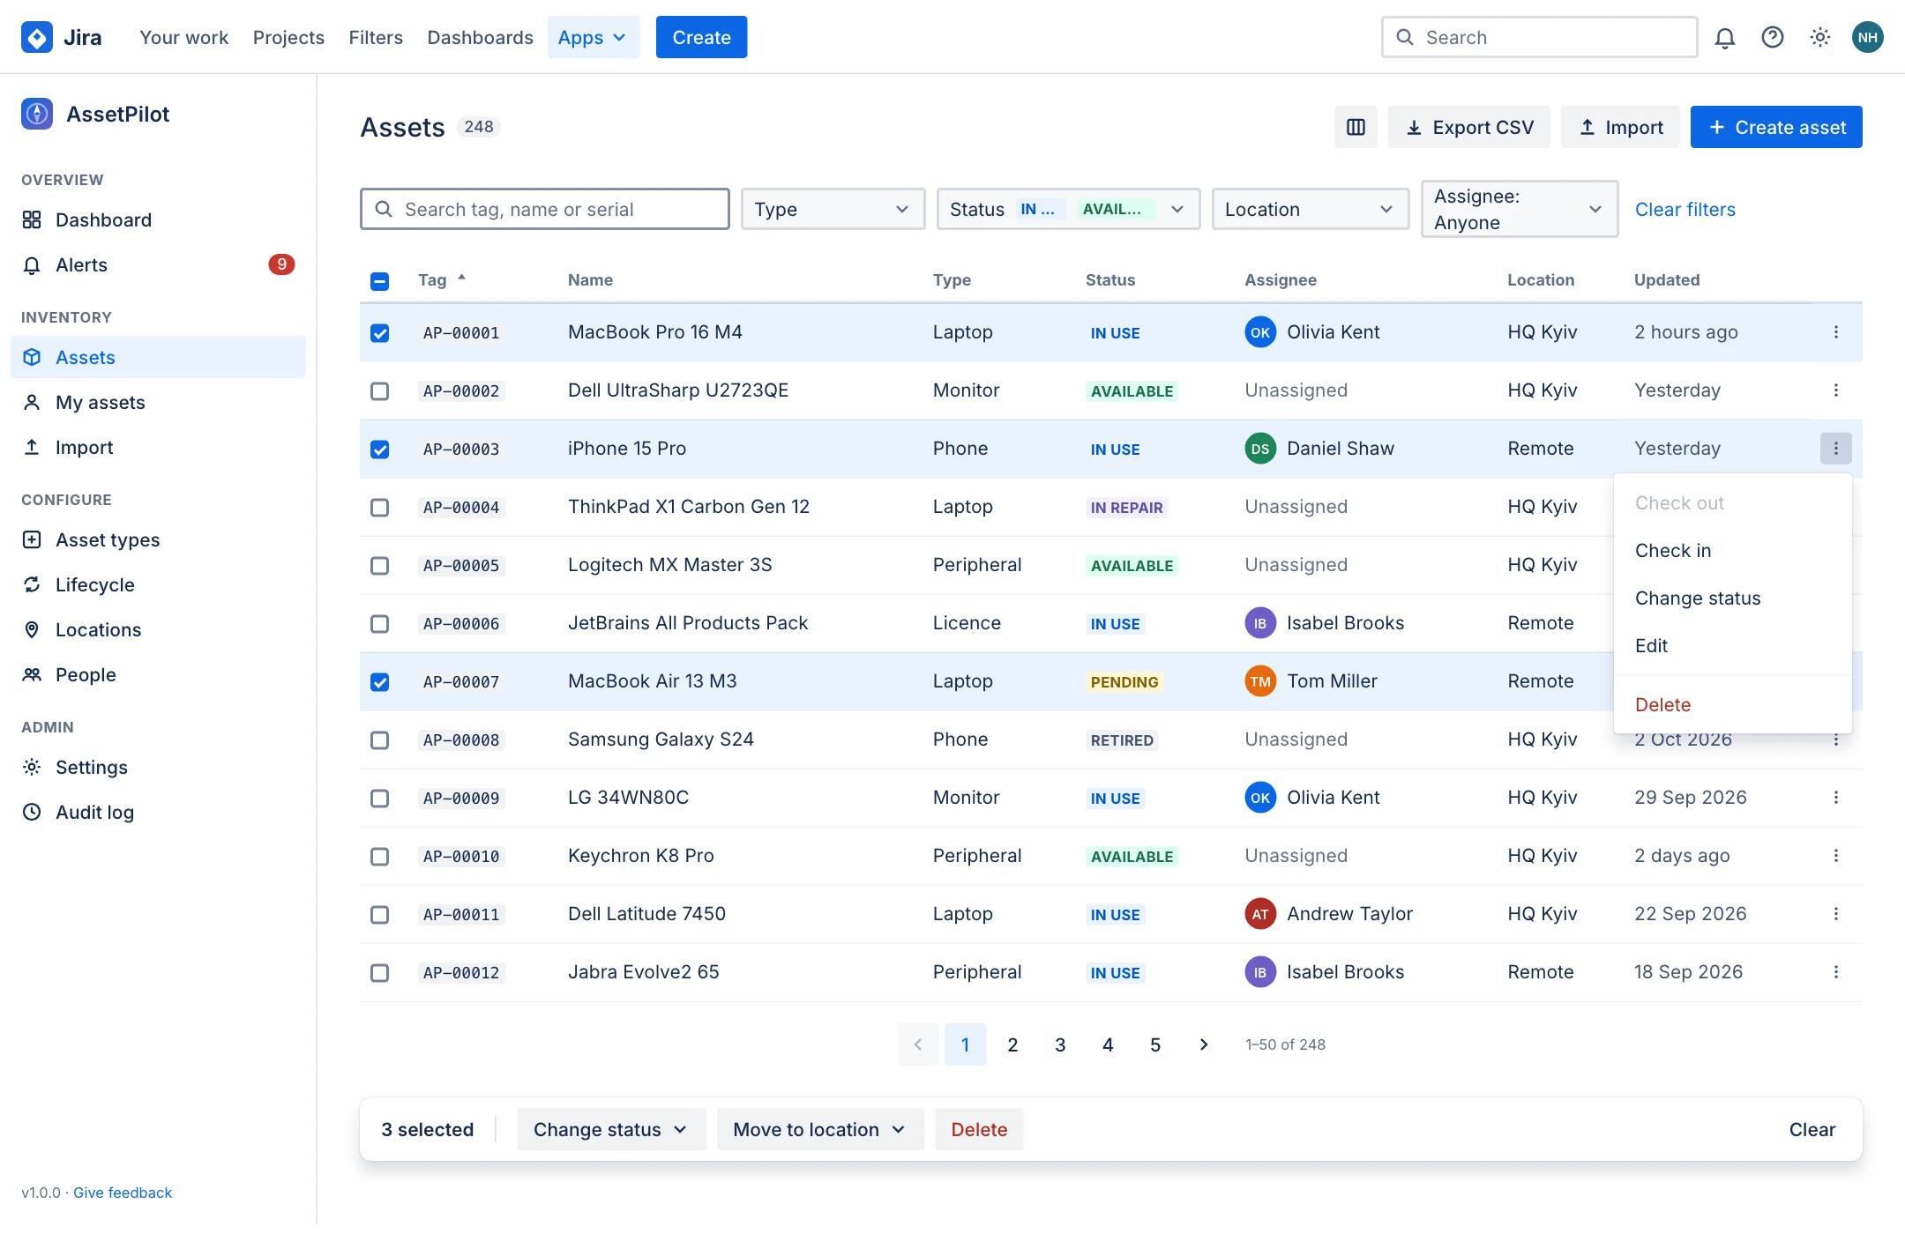Click Olivia Kent avatar in AP-00001 row
Screen dimensions: 1905x1256
point(1260,332)
